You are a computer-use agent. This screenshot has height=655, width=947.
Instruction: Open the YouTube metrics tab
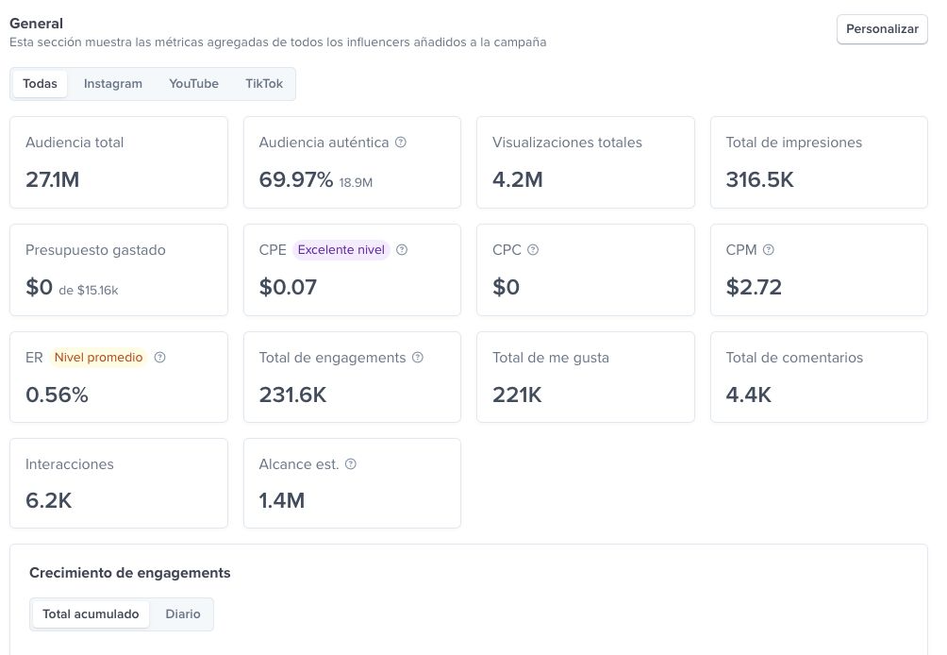pyautogui.click(x=193, y=84)
